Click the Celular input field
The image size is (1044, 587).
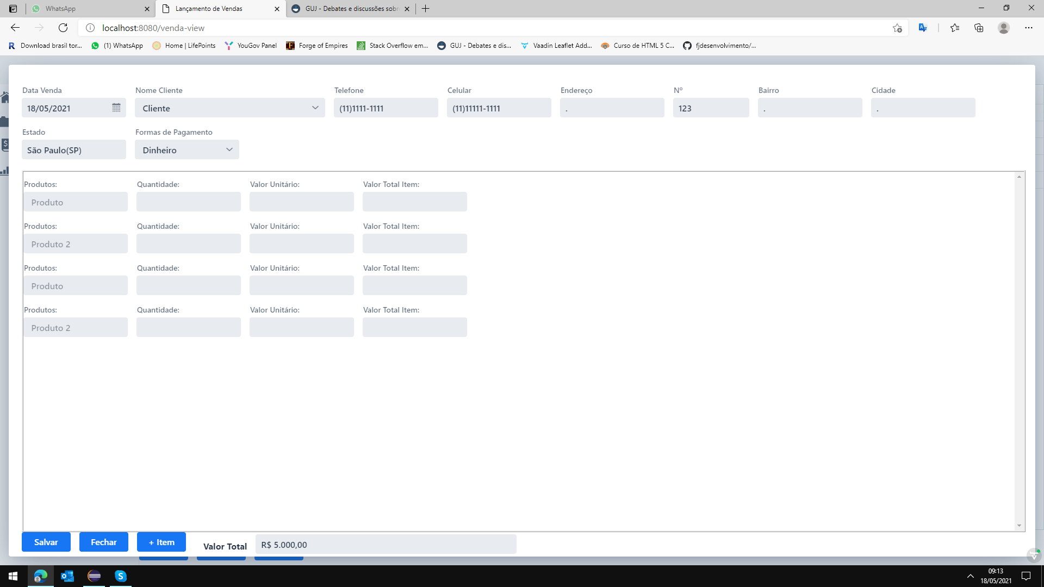coord(499,108)
